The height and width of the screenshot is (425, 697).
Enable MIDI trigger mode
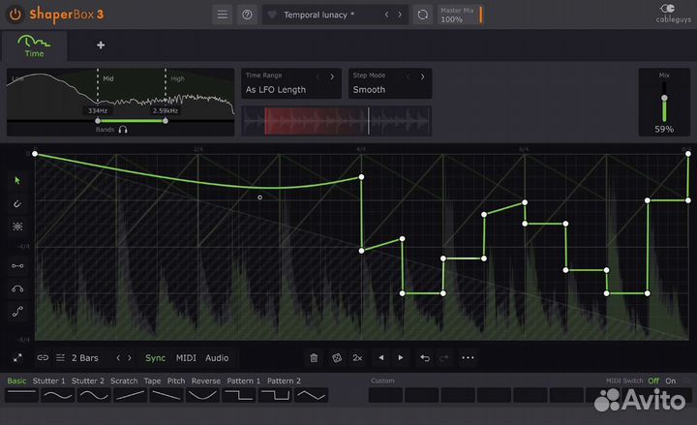[x=186, y=358]
